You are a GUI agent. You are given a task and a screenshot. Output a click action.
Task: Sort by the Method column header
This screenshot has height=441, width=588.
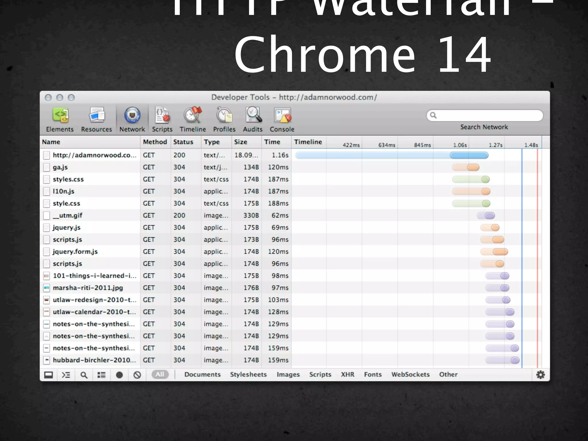point(155,142)
